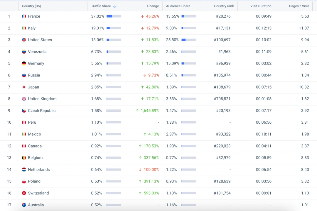Open the Germany country link
Viewport: 317px width, 211px height.
tap(36, 64)
